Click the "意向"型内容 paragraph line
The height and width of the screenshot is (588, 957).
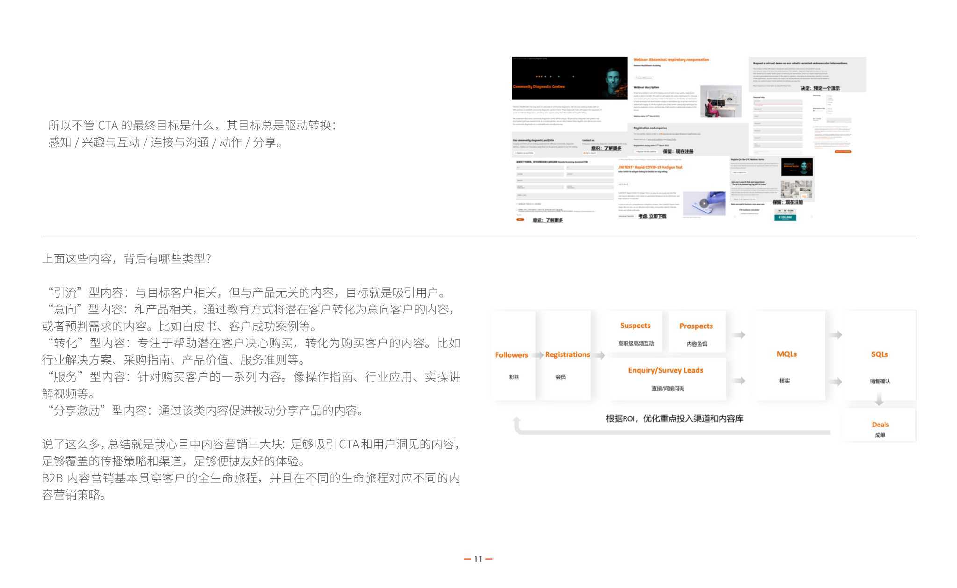[251, 310]
